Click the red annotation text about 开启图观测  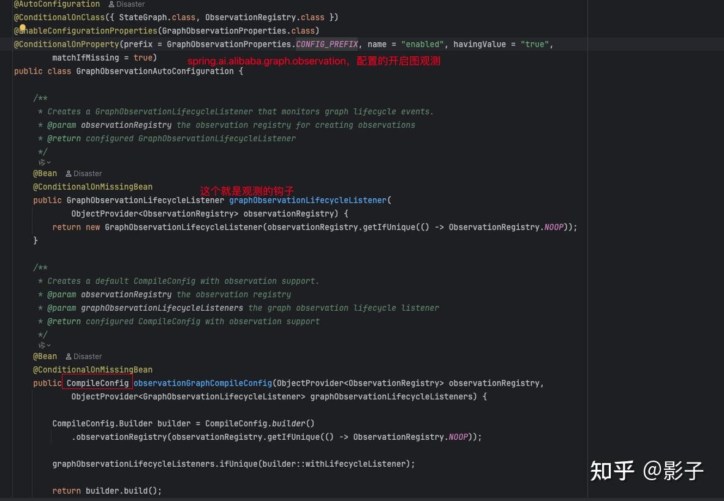pos(314,61)
